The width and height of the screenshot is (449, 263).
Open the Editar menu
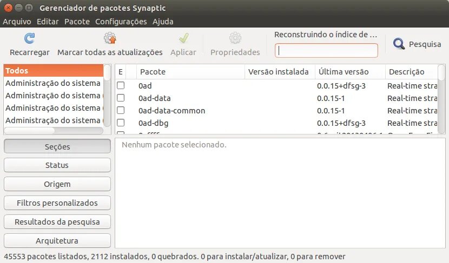click(48, 22)
